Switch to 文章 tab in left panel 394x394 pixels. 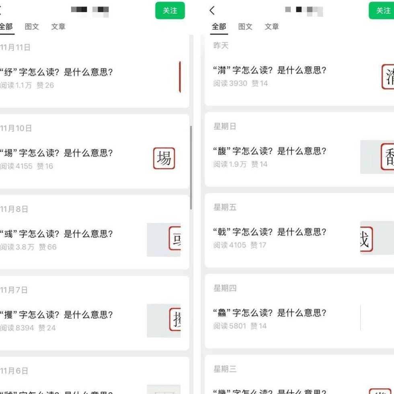click(58, 27)
